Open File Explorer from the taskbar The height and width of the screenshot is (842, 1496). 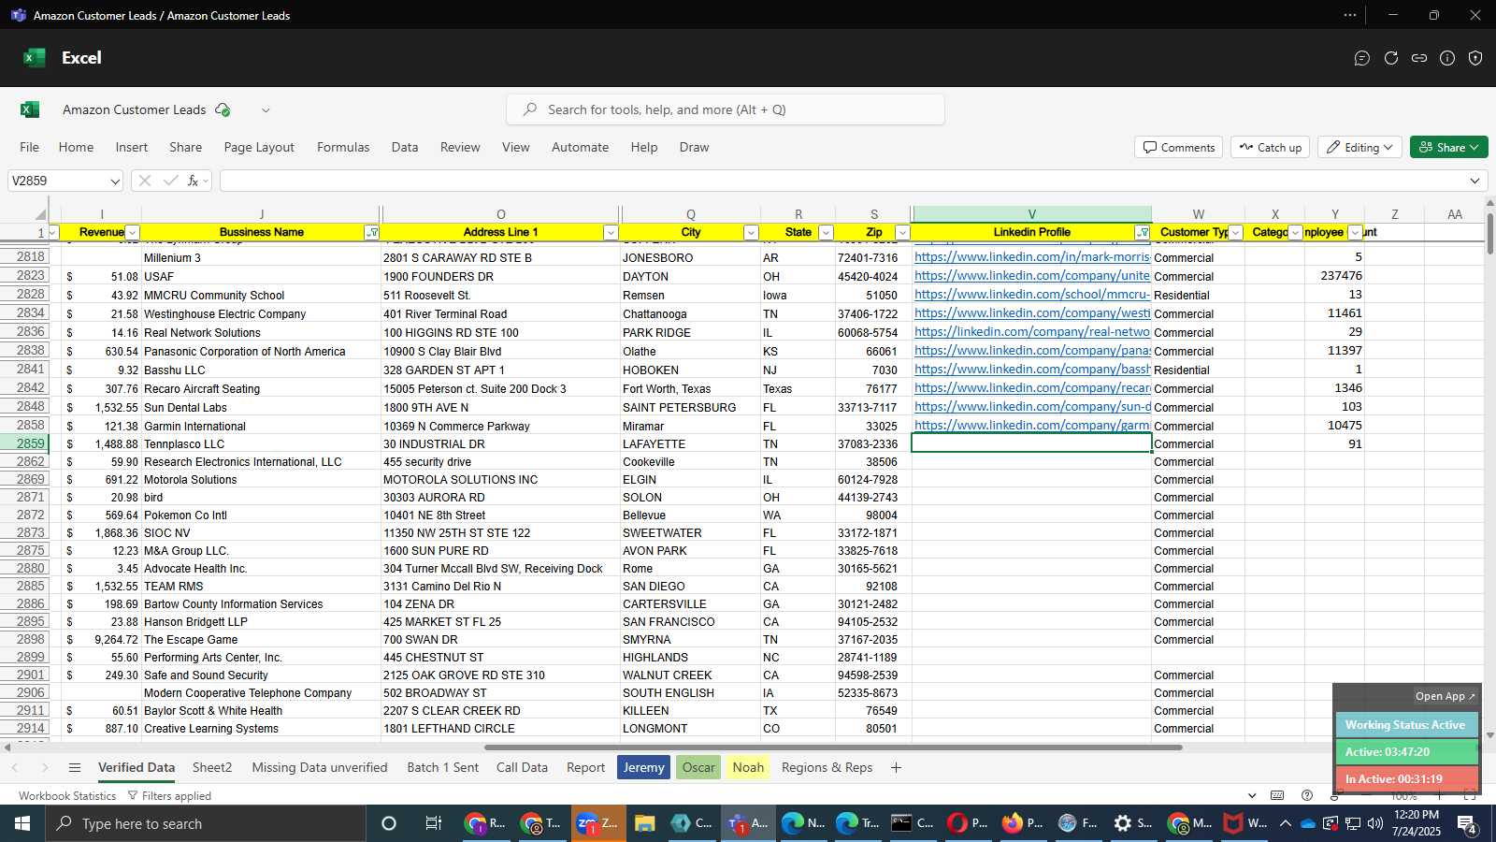[x=644, y=823]
